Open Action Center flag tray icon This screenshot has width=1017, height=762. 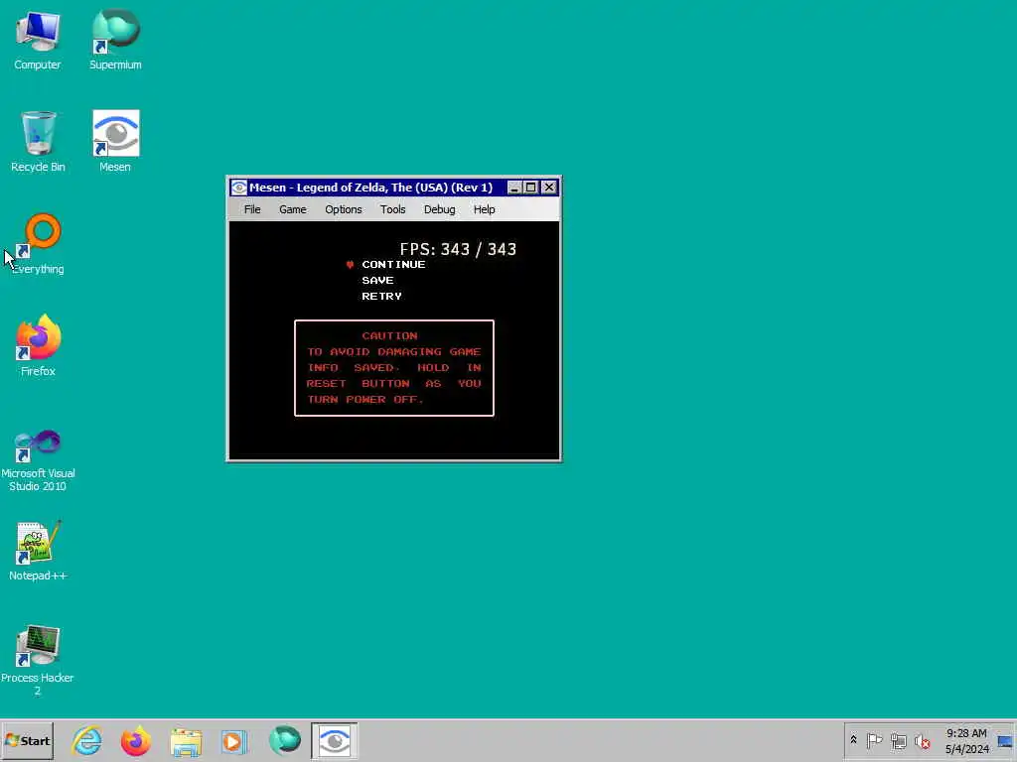[x=874, y=740]
